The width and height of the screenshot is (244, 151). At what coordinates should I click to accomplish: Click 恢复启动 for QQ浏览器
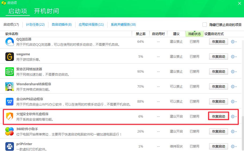tap(219, 42)
